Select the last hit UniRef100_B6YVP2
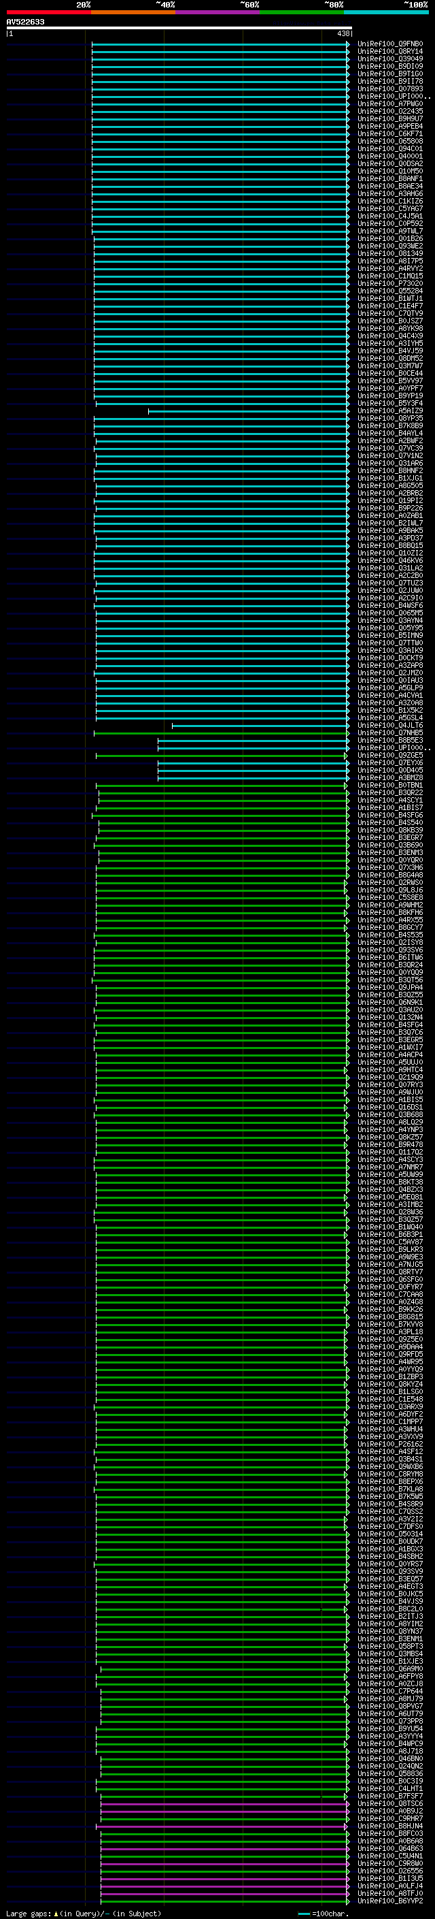Screen dimensions: 435x1919 tap(389, 1901)
